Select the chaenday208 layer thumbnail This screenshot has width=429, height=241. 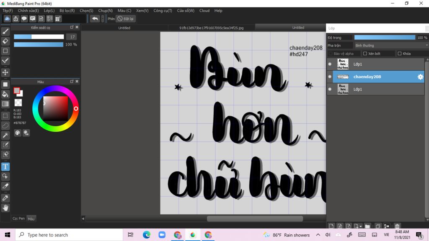[x=343, y=77]
